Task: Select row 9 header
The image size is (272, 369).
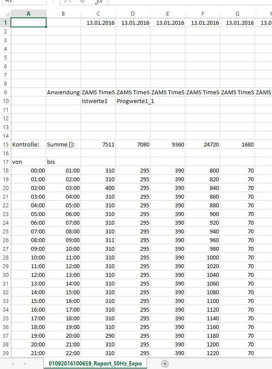Action: 5,93
